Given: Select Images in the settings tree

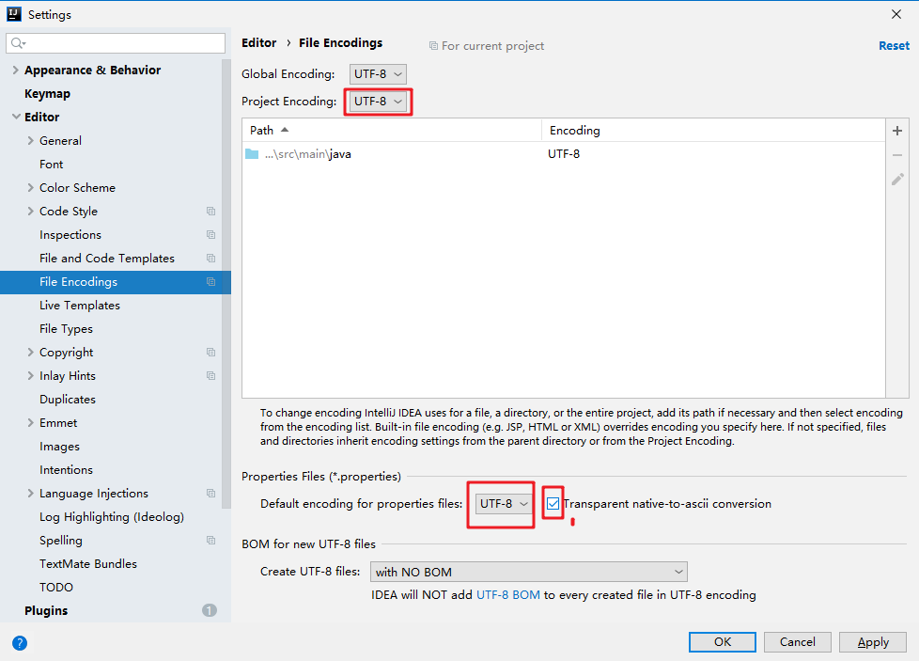Looking at the screenshot, I should point(60,447).
